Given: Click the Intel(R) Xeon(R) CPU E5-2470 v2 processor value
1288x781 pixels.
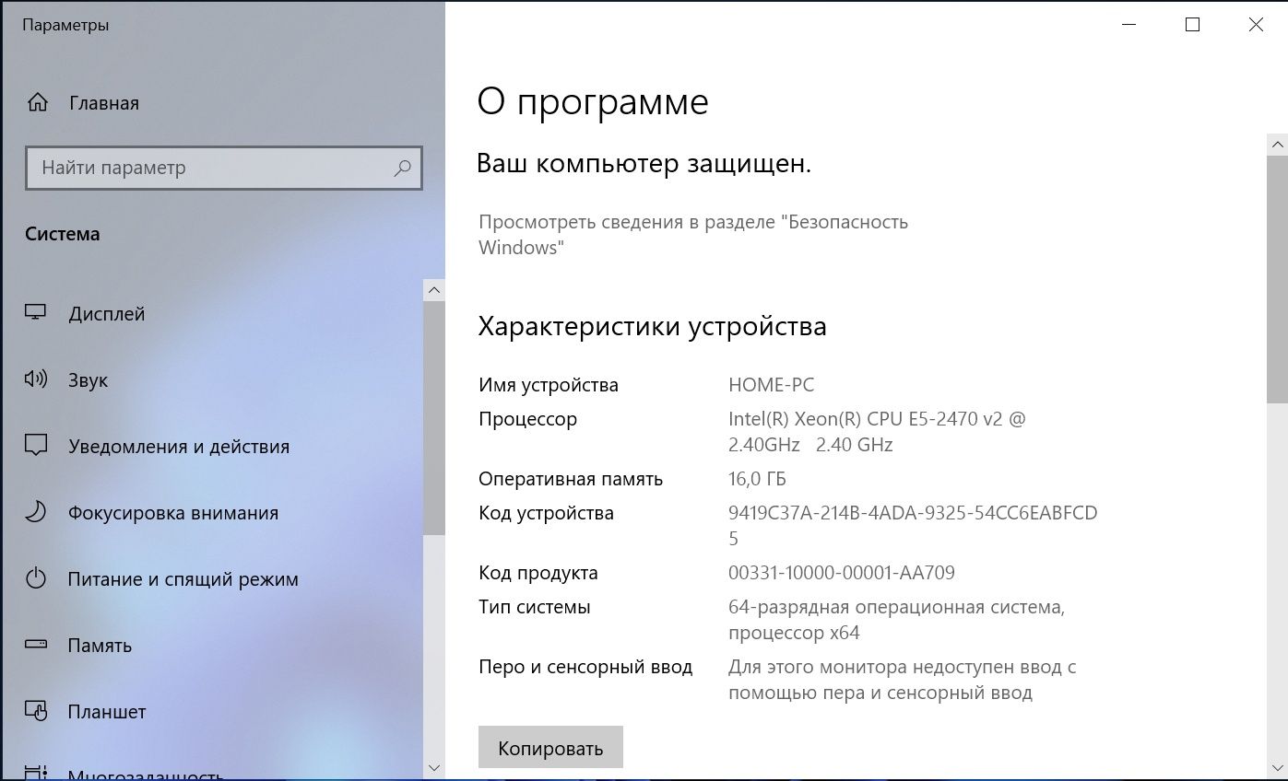Looking at the screenshot, I should point(877,431).
